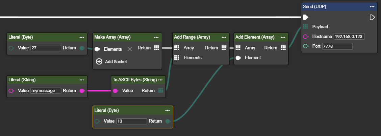Click the Return pin of Add Element node
The image size is (381, 136).
pos(283,48)
